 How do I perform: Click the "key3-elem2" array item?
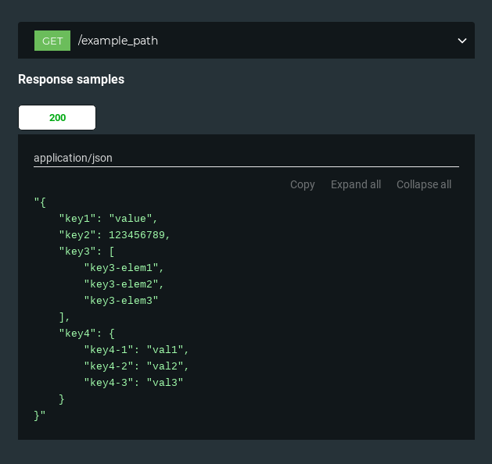point(121,284)
